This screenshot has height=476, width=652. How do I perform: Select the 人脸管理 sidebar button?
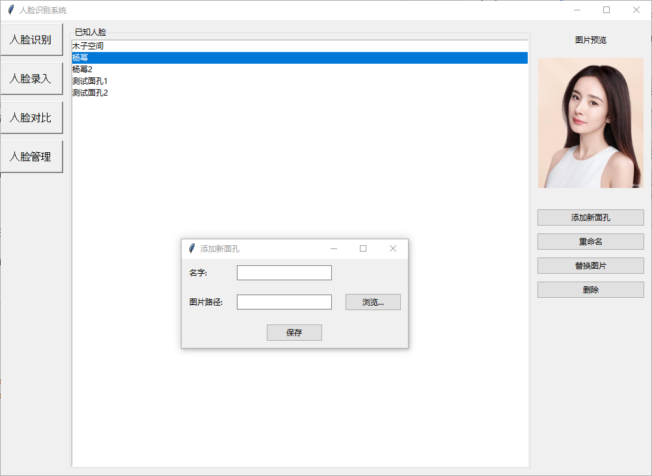tap(31, 157)
